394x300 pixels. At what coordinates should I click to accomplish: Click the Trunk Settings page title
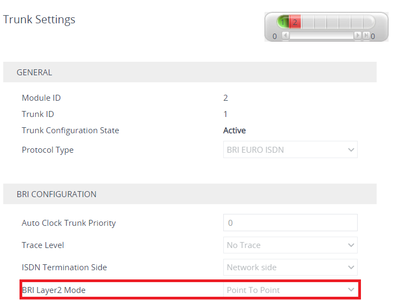[40, 20]
